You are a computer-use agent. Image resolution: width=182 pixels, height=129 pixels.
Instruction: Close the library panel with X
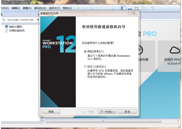pos(38,15)
